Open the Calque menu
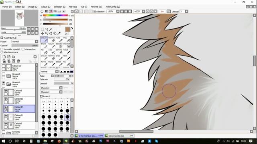This screenshot has width=257, height=144. (45, 7)
